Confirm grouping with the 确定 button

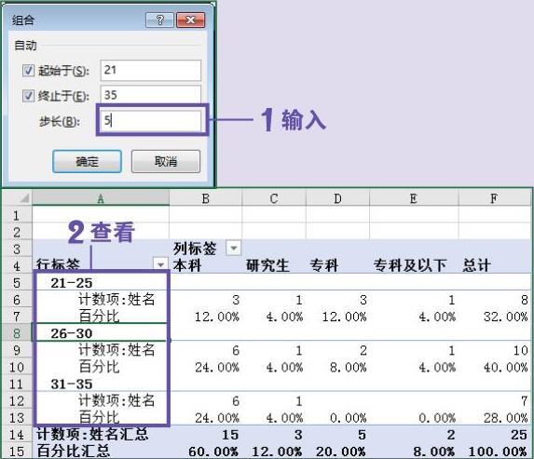point(88,161)
